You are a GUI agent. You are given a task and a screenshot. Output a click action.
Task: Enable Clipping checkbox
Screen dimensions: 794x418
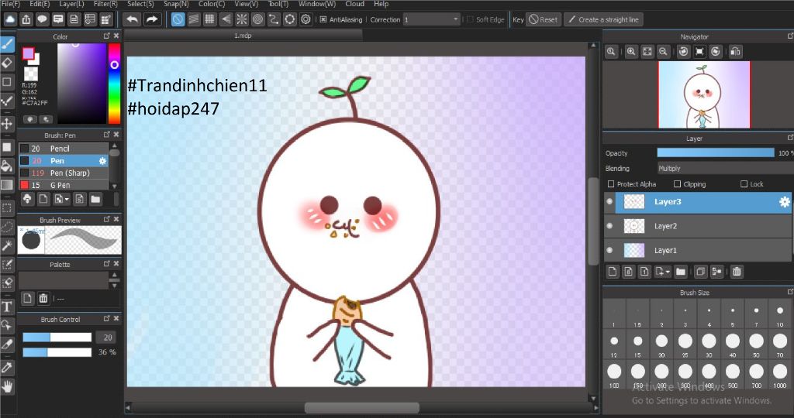677,184
